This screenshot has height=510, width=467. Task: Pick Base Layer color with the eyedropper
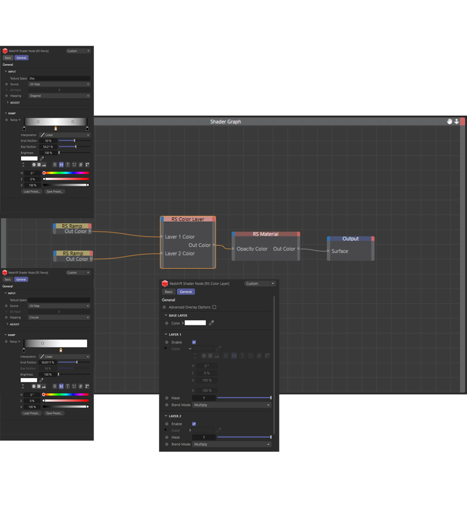[x=212, y=323]
